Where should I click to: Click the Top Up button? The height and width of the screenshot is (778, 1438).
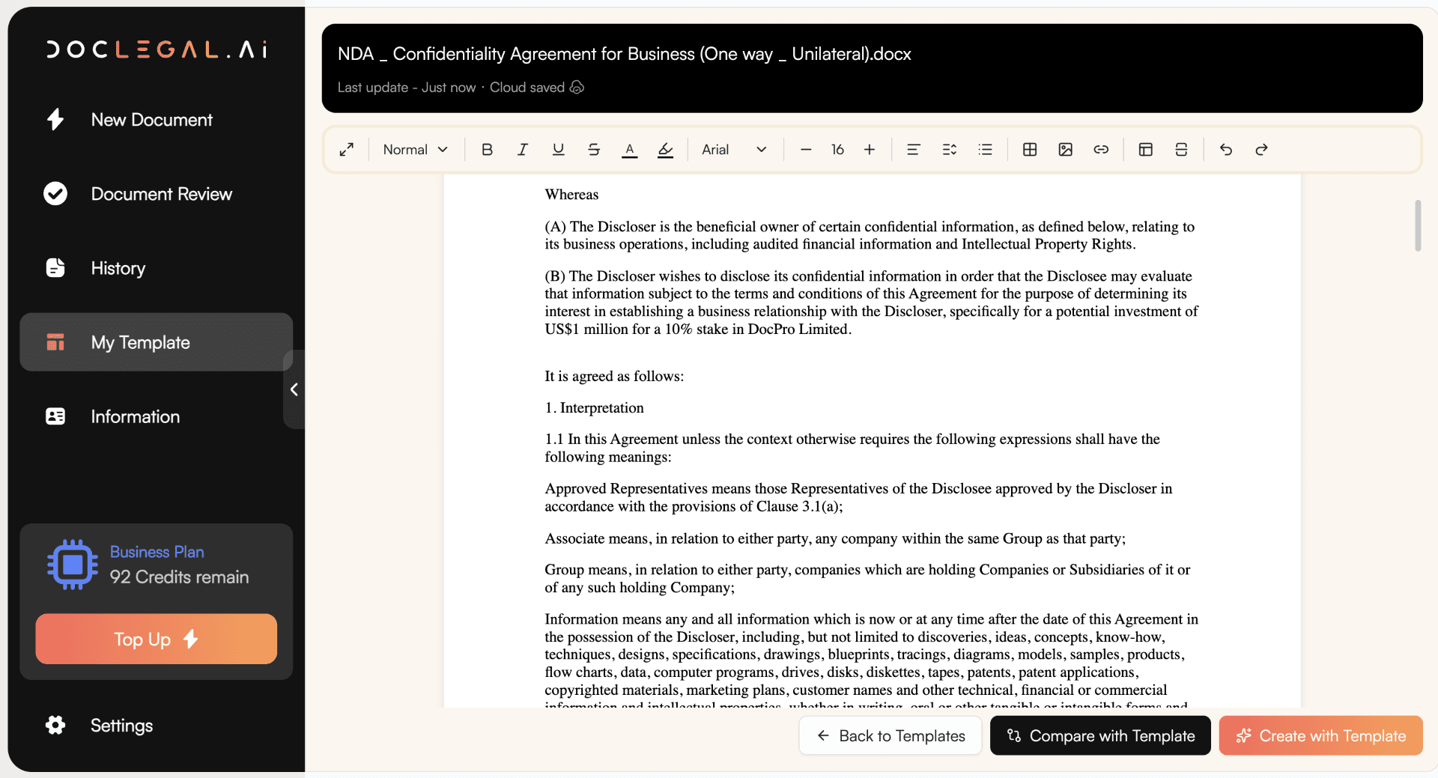click(x=156, y=639)
